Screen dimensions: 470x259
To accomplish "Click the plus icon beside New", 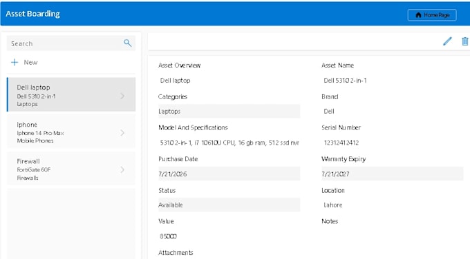I will click(15, 62).
